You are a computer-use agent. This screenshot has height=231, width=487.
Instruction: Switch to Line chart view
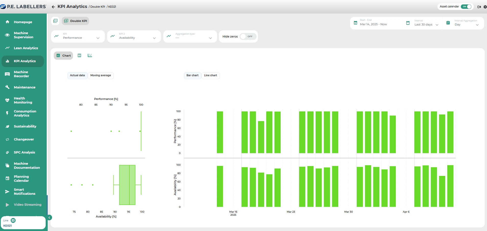pos(210,75)
